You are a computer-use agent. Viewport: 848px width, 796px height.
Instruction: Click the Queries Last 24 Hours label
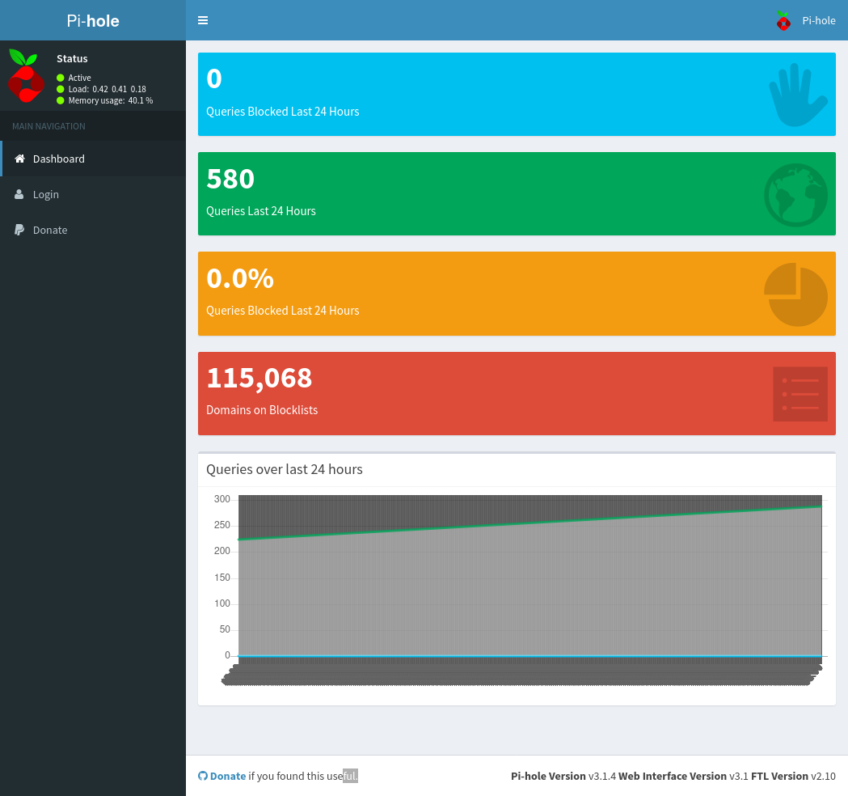point(260,211)
